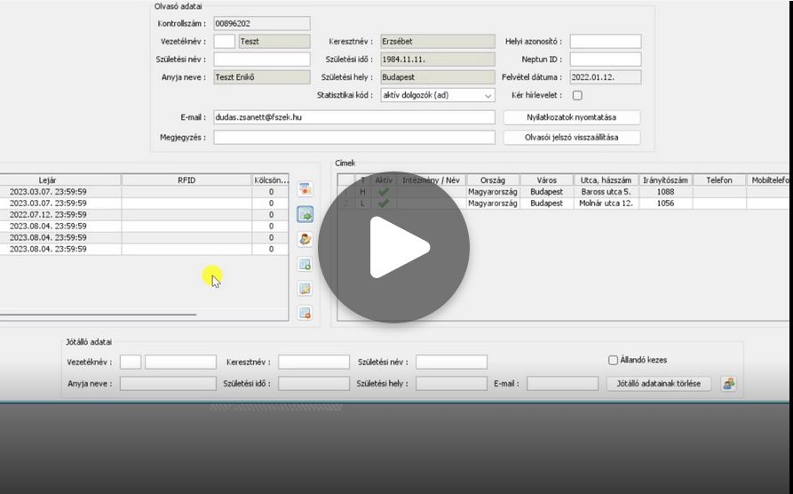Screen dimensions: 793x494
Task: Enable the Kér hírlevelet checkbox
Action: click(x=577, y=95)
